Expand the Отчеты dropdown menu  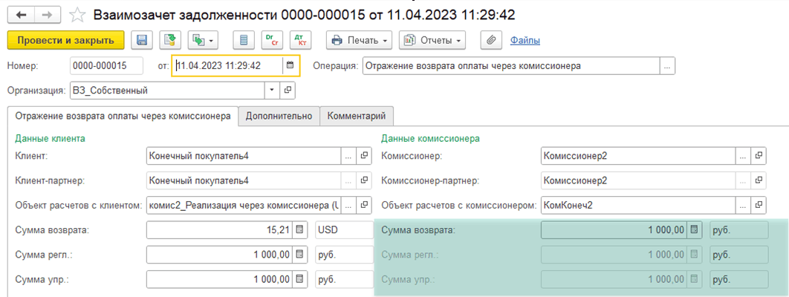432,40
